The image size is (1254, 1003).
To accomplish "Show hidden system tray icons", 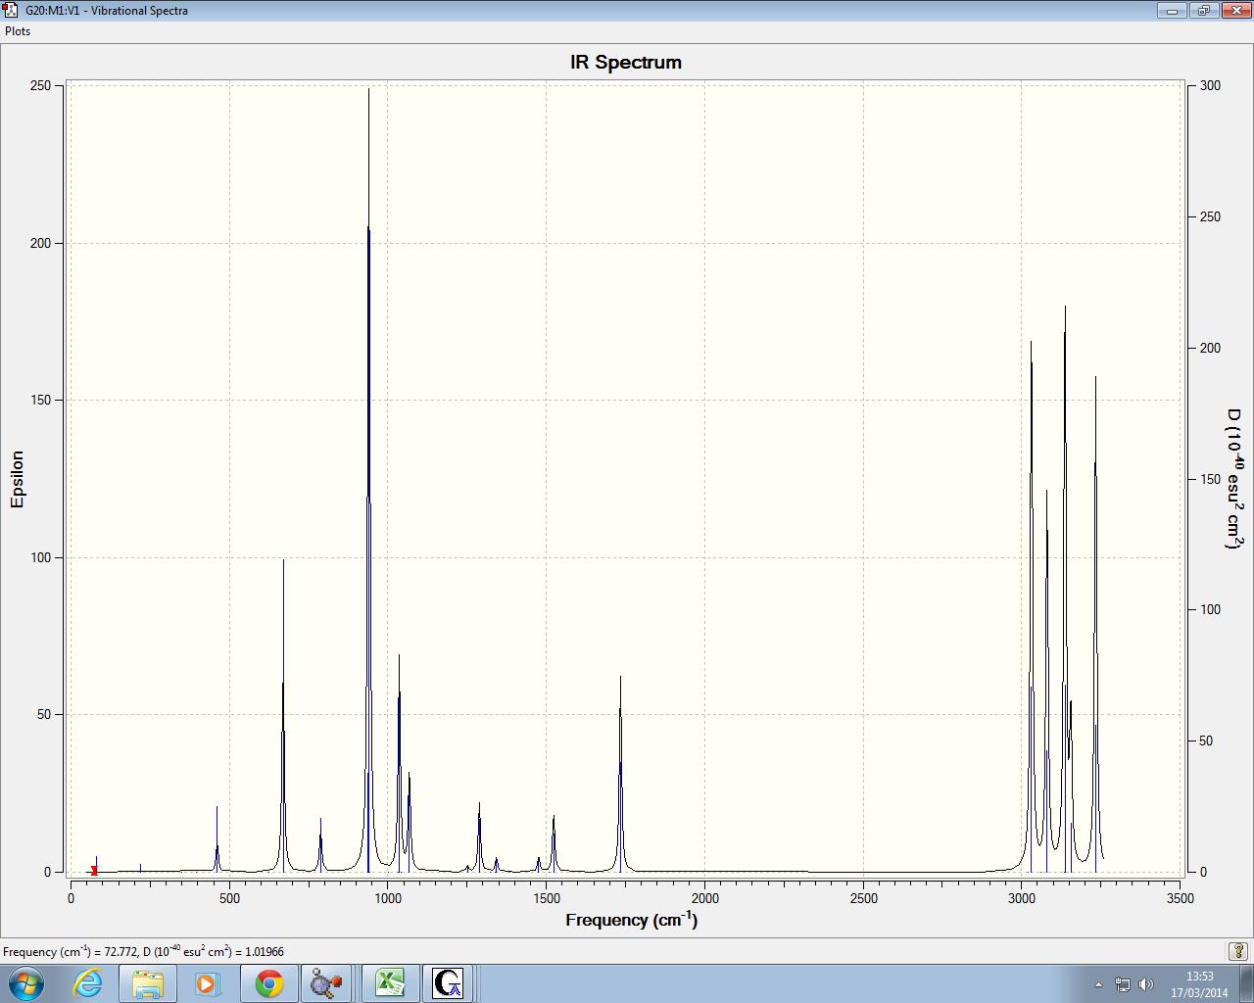I will coord(1098,983).
